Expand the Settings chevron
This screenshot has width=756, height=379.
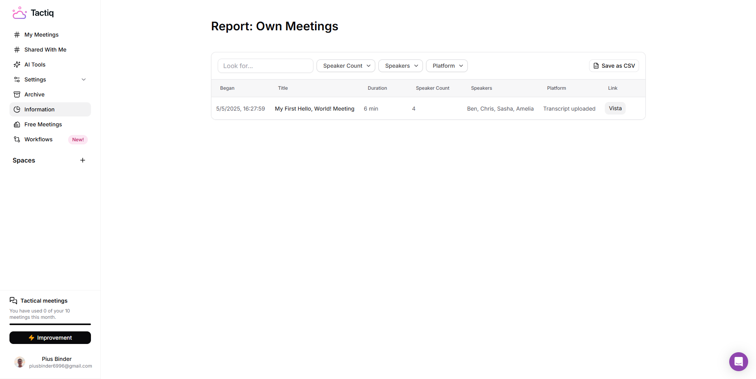click(x=83, y=79)
